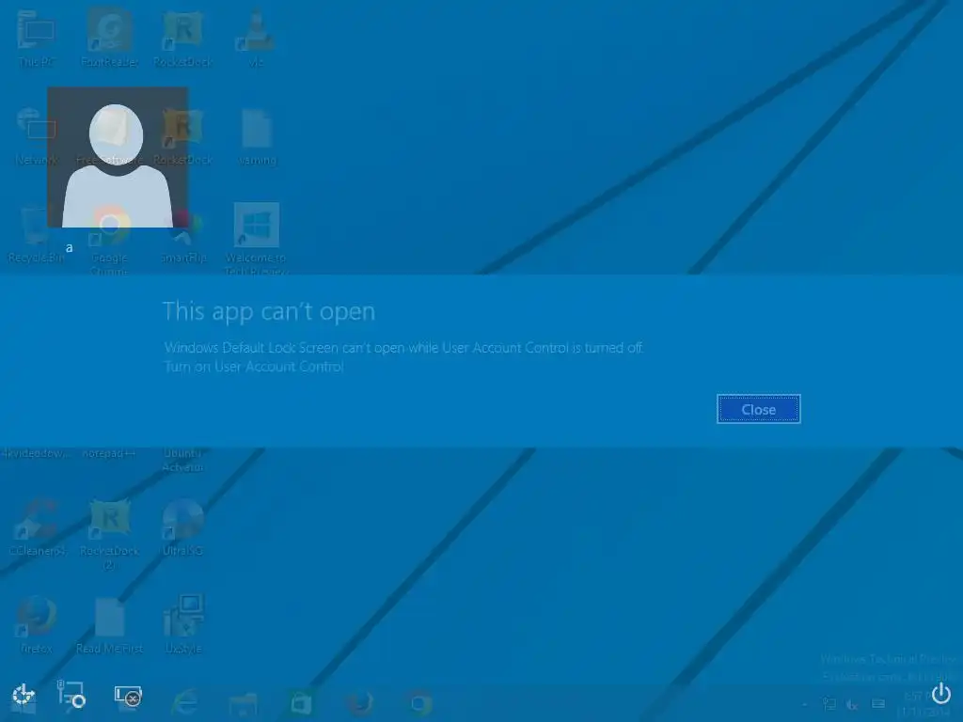Launch Chrome from the faded taskbar
The height and width of the screenshot is (722, 963).
[418, 703]
